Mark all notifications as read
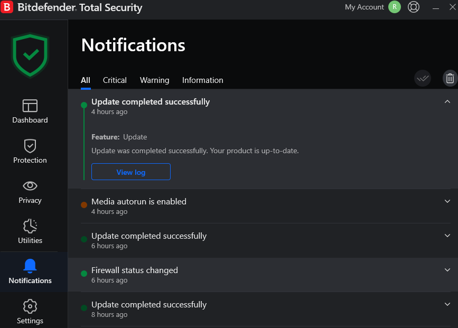Image resolution: width=458 pixels, height=328 pixels. pyautogui.click(x=423, y=78)
